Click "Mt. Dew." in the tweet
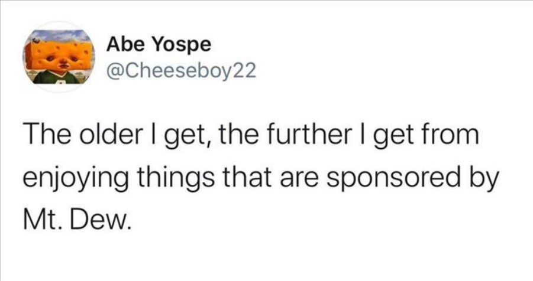This screenshot has height=281, width=533. [77, 221]
